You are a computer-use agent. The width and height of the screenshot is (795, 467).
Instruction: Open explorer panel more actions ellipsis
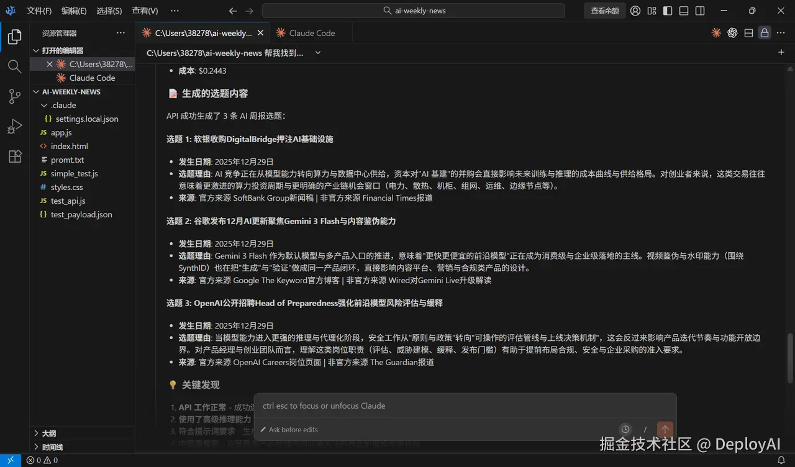point(120,33)
